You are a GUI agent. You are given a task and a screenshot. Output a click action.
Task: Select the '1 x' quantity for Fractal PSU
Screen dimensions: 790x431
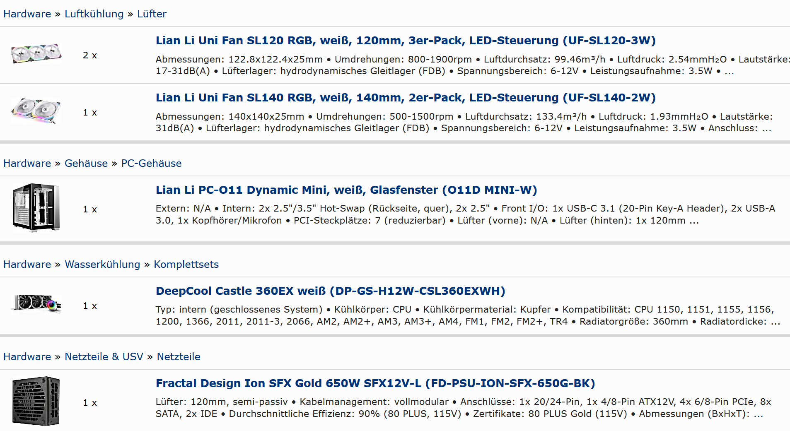pyautogui.click(x=90, y=402)
